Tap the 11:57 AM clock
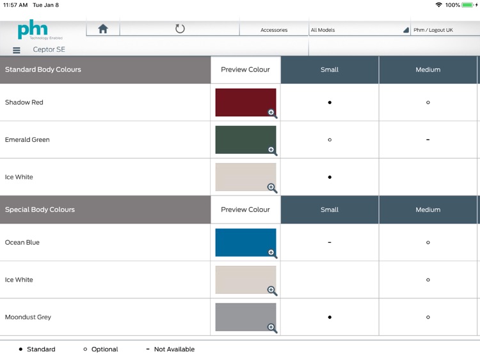Image resolution: width=480 pixels, height=359 pixels. click(15, 5)
